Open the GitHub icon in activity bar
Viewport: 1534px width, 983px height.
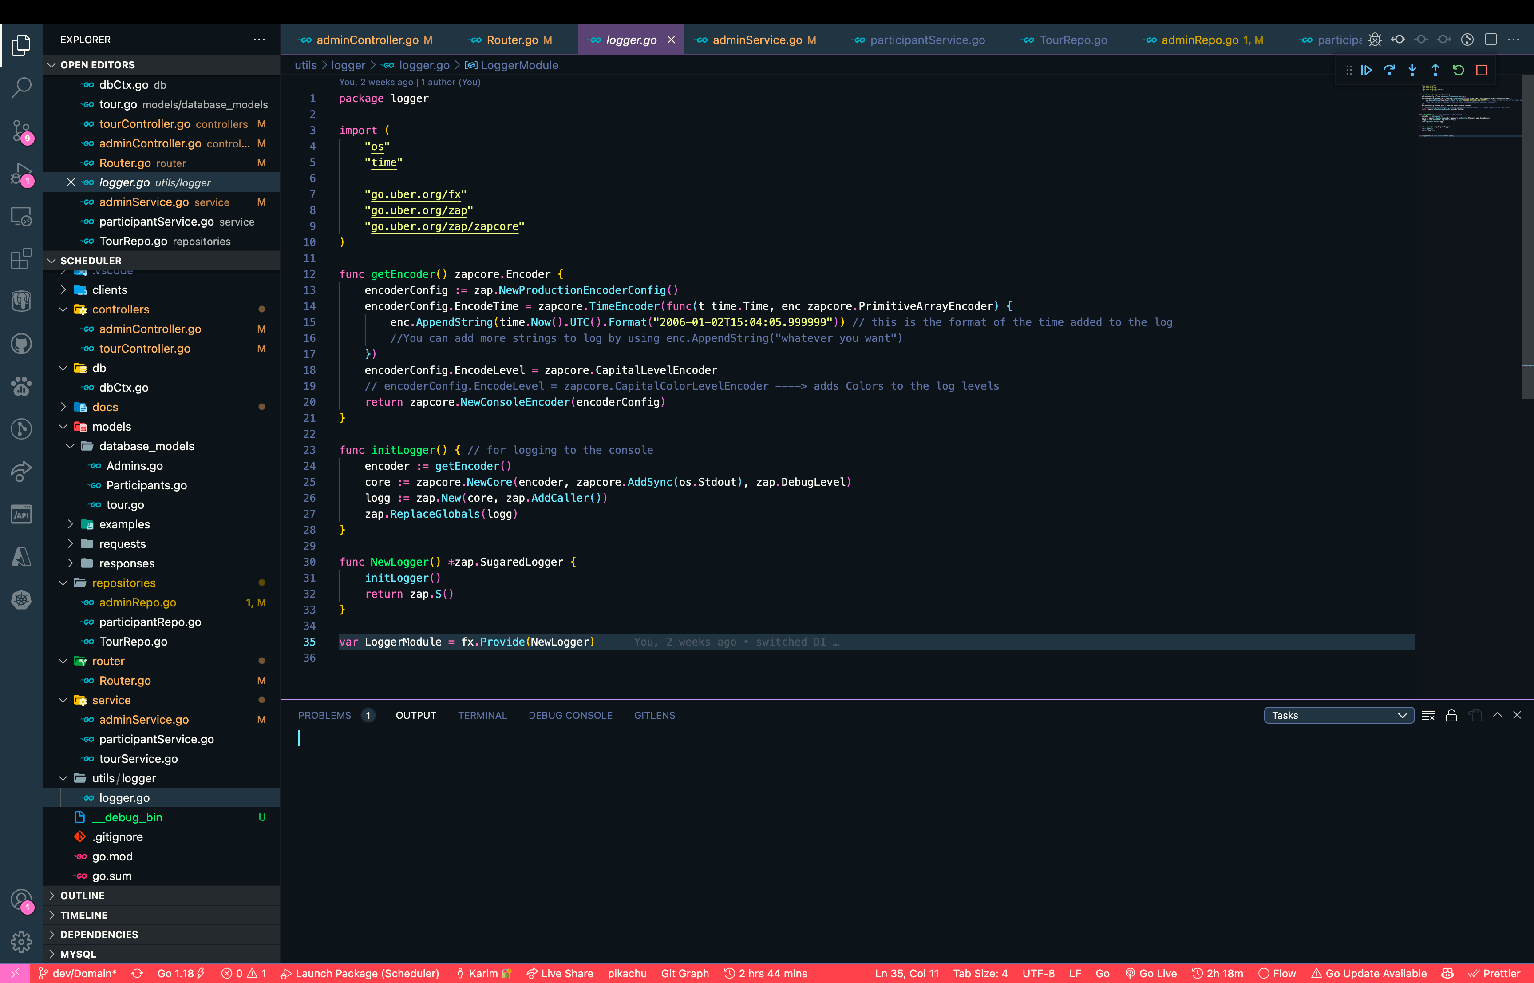[21, 344]
